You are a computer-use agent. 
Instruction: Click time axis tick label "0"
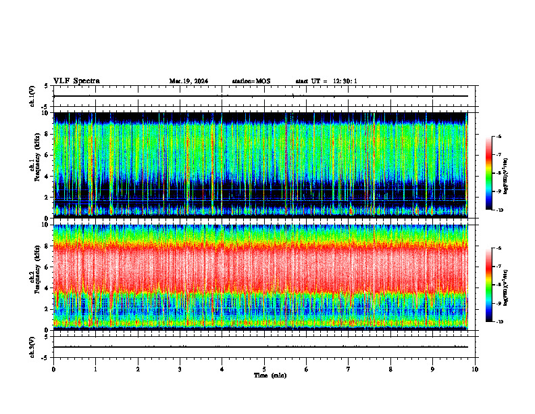click(x=53, y=369)
